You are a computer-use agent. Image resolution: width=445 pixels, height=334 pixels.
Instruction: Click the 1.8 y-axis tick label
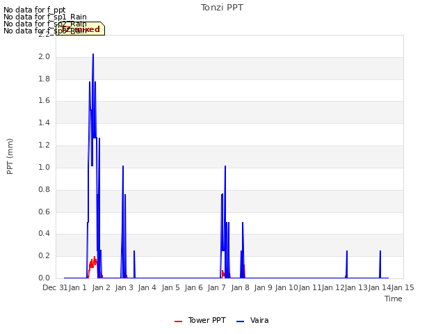44,79
